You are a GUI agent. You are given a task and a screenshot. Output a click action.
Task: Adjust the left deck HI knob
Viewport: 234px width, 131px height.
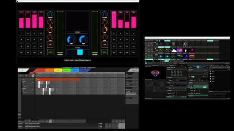pyautogui.click(x=50, y=22)
